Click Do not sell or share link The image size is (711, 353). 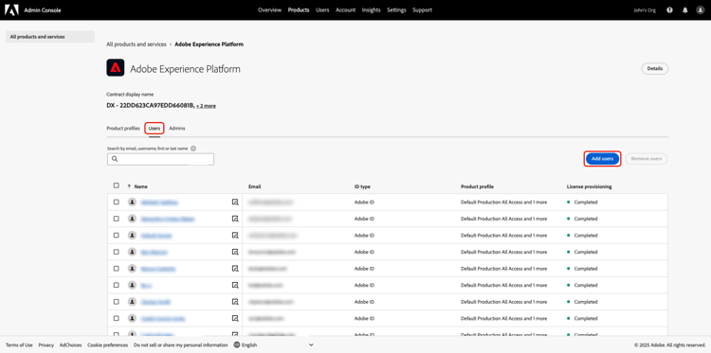click(180, 344)
